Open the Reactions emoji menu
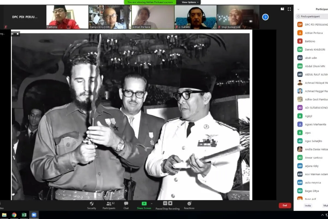The height and width of the screenshot is (219, 328). pyautogui.click(x=189, y=204)
